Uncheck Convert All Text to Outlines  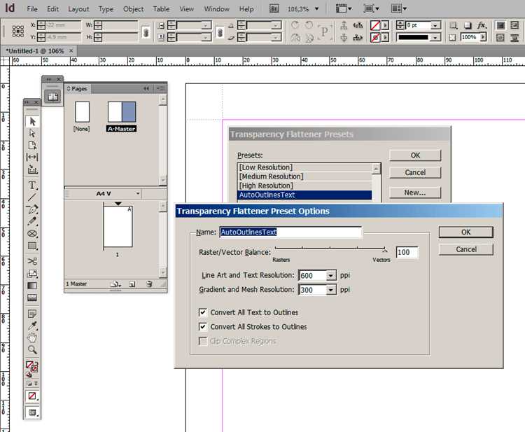point(202,312)
